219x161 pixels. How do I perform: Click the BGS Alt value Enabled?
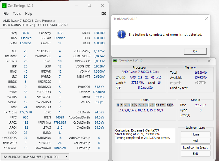tap(60, 38)
